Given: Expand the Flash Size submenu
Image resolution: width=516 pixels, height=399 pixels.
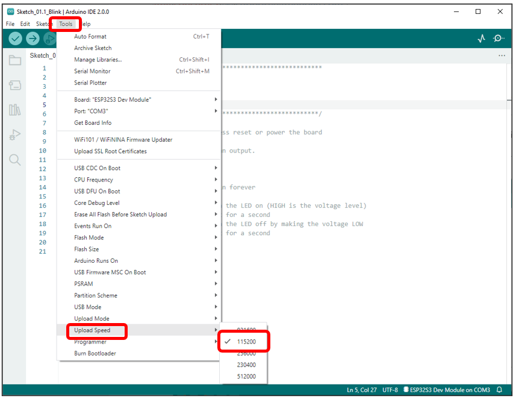Looking at the screenshot, I should 138,249.
